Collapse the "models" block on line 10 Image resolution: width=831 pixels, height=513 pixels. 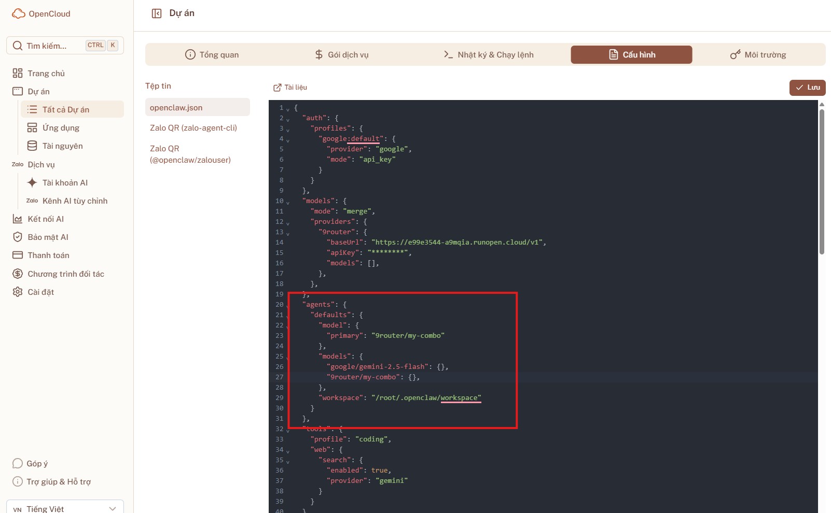288,202
